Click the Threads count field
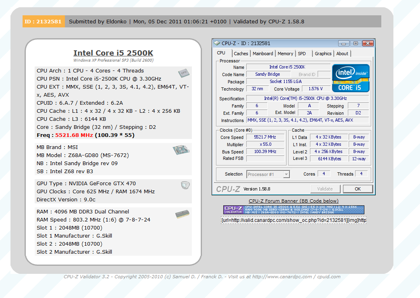 361,174
